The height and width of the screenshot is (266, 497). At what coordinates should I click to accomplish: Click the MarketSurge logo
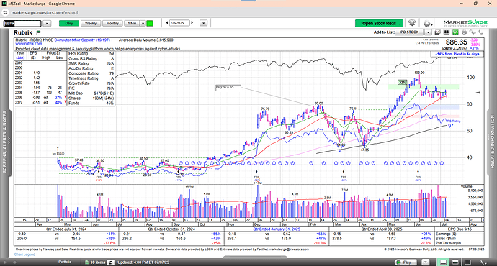click(465, 23)
